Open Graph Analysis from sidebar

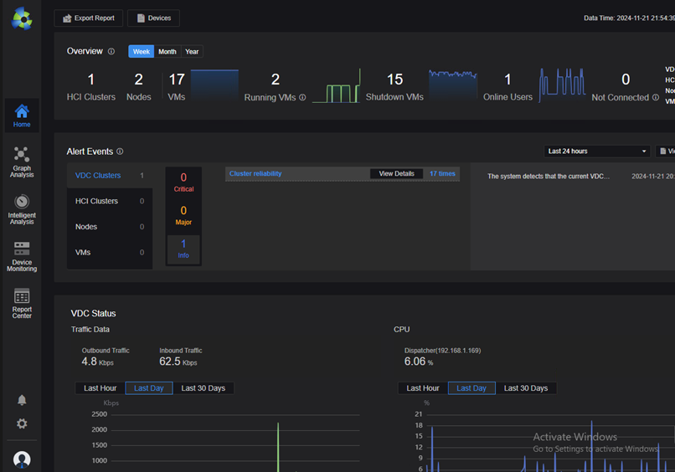click(x=22, y=162)
